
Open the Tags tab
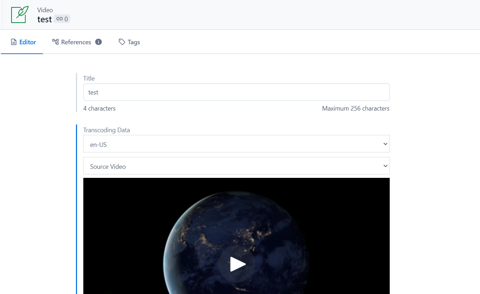click(129, 42)
